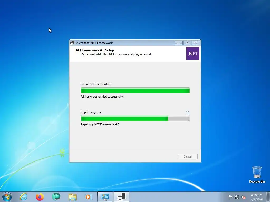Select the .NET setup taskbar button

click(x=121, y=197)
